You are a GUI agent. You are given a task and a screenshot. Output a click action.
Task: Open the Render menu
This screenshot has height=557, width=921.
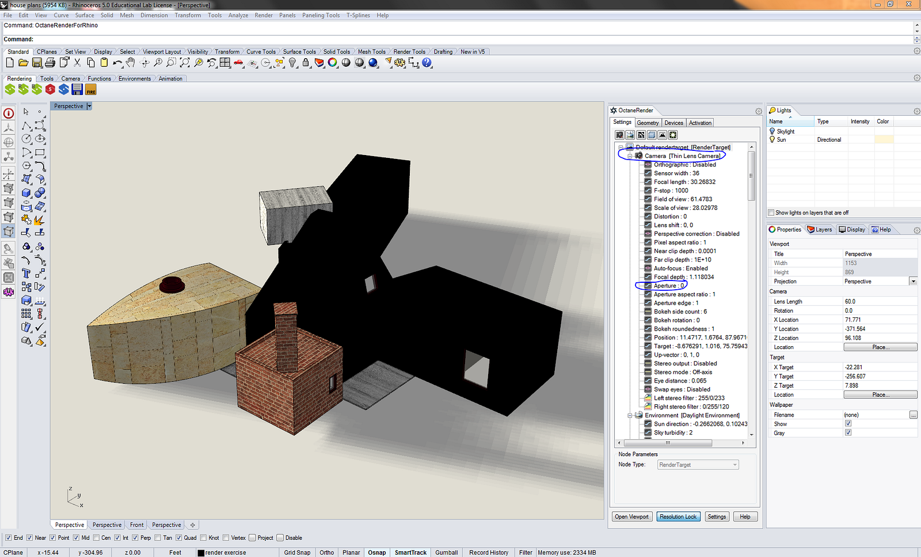click(263, 16)
